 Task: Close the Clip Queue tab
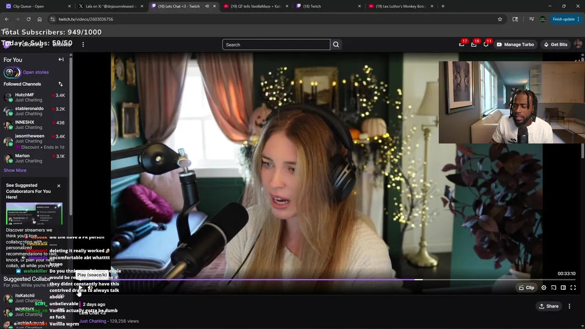point(69,6)
